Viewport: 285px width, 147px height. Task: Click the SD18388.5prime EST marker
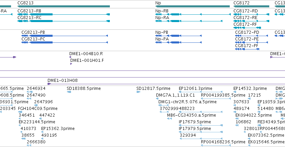tap(69, 92)
